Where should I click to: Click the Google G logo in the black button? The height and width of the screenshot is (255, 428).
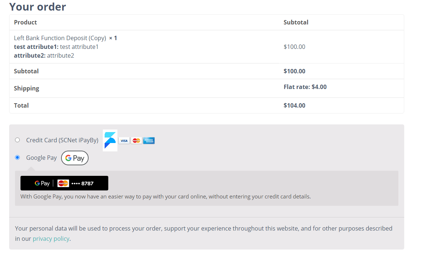point(37,183)
